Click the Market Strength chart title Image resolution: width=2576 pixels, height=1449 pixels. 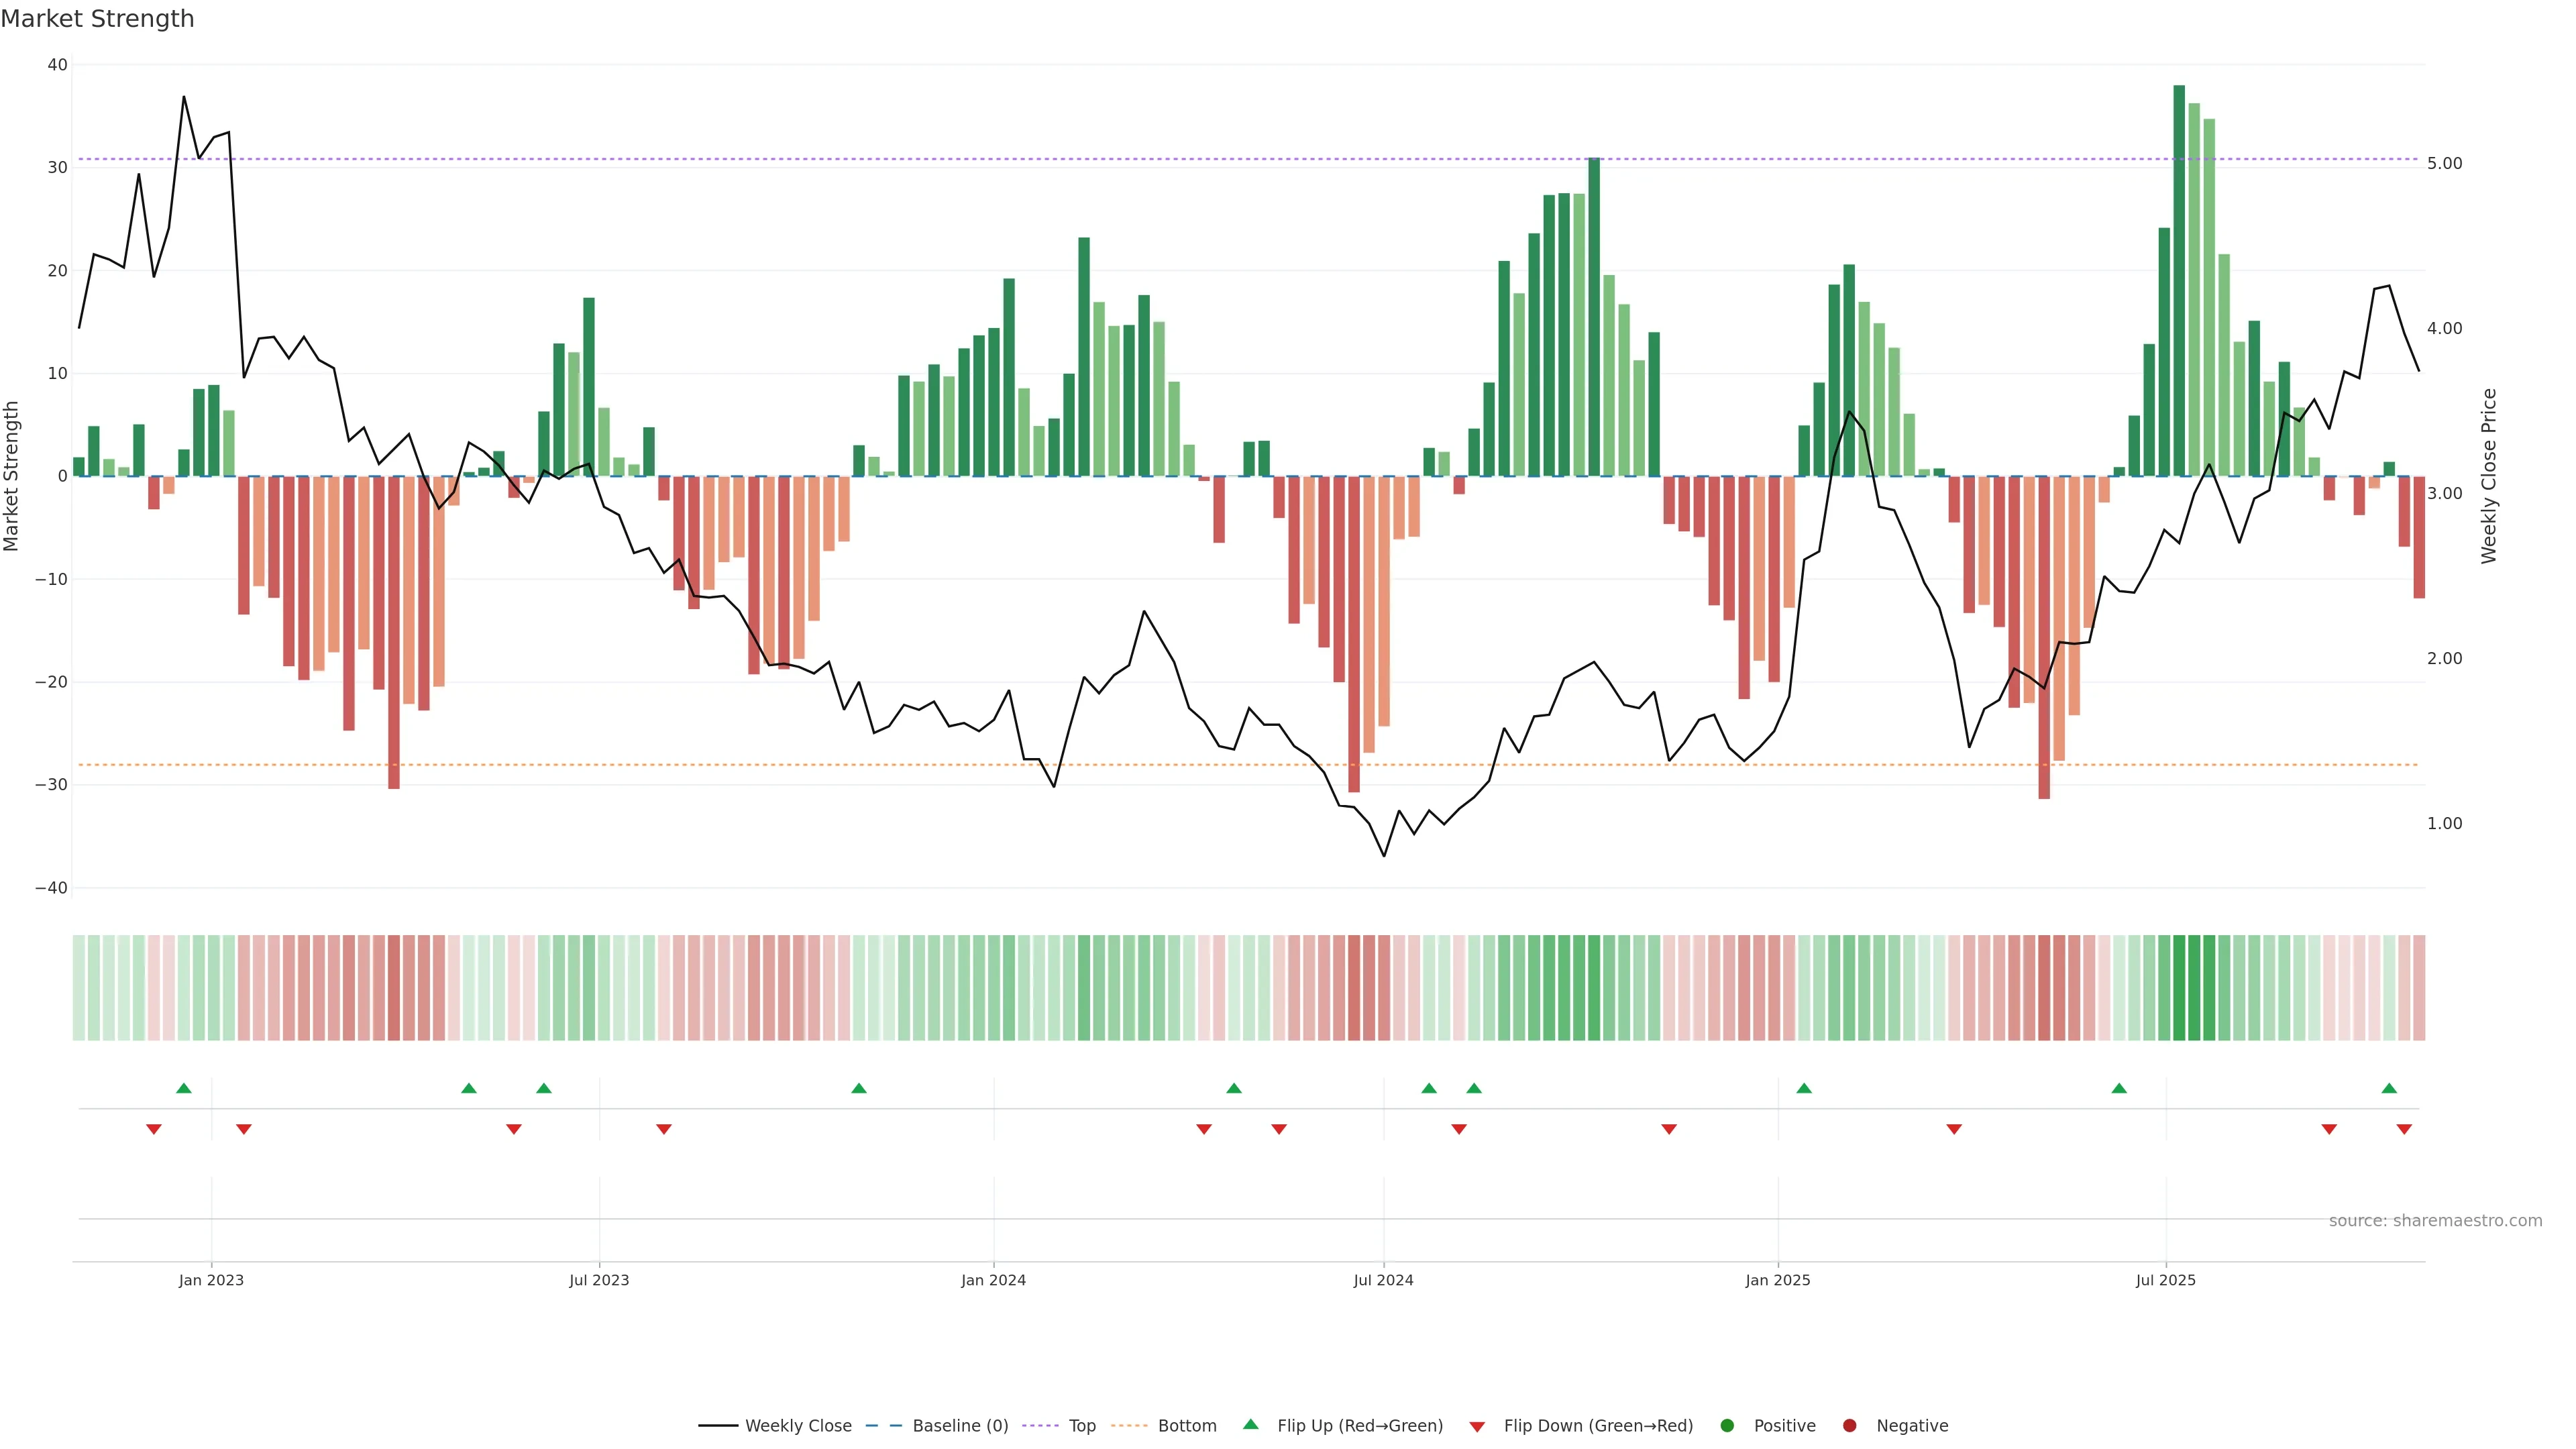tap(97, 19)
